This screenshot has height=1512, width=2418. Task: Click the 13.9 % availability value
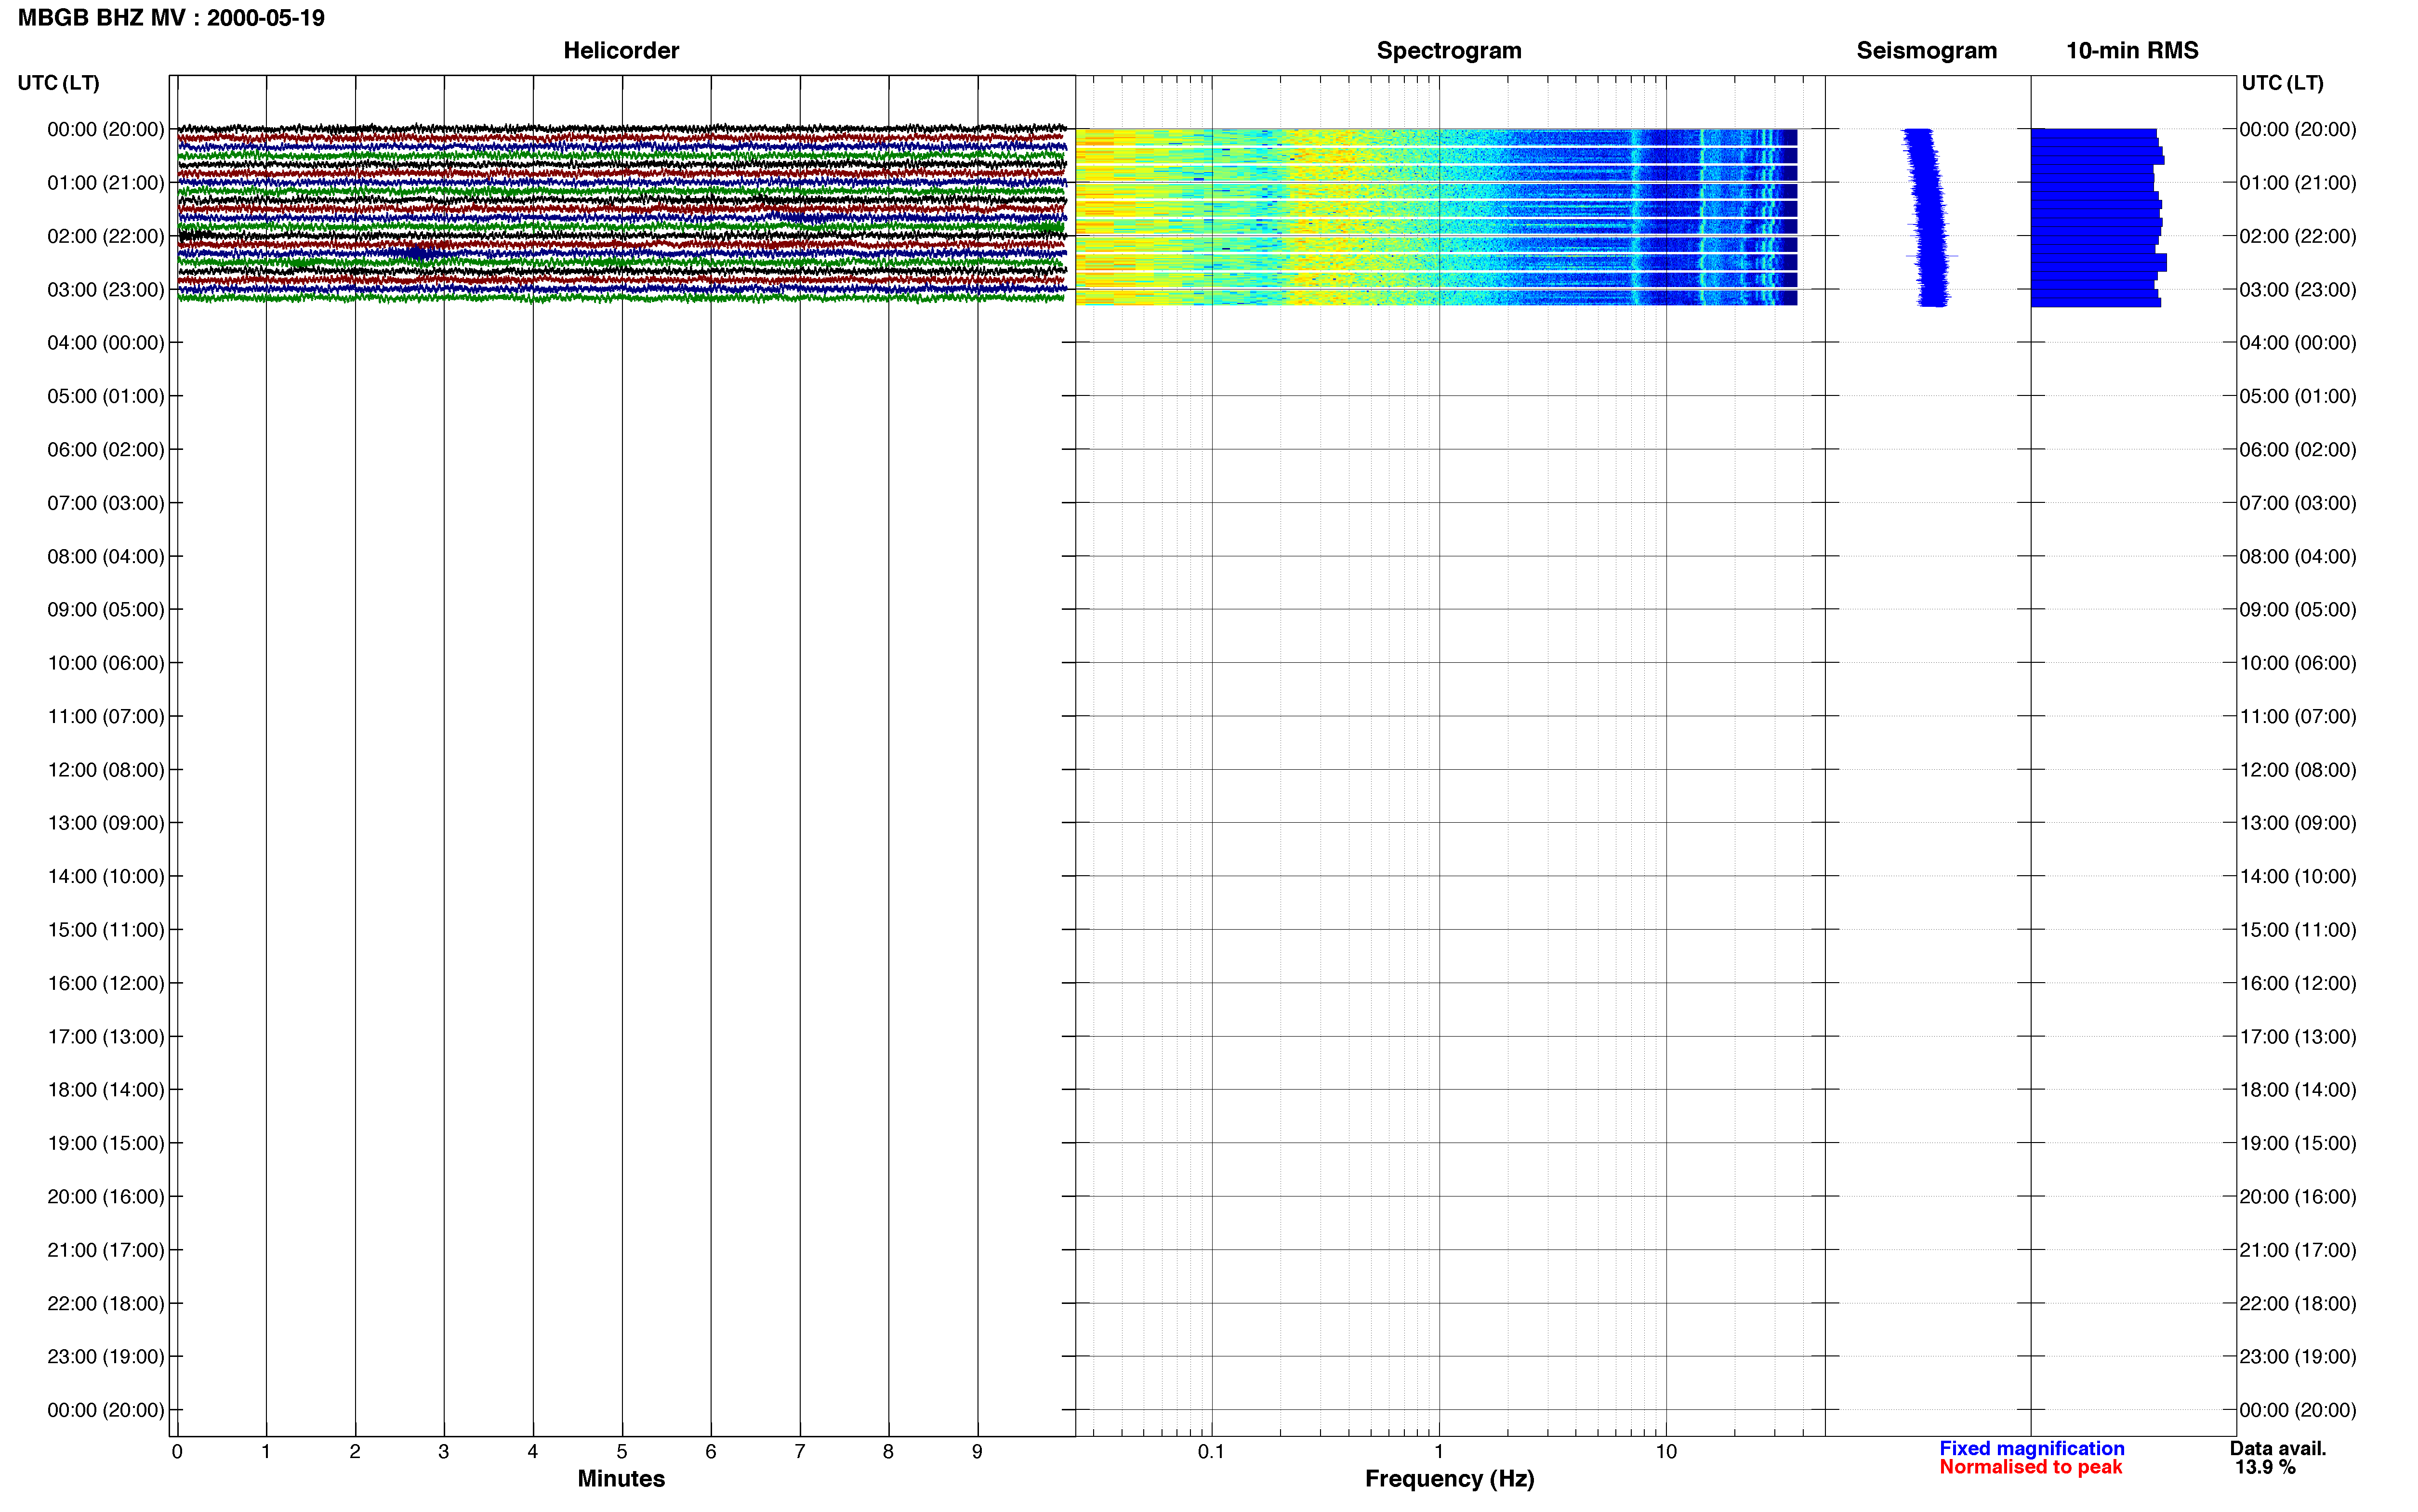(x=2265, y=1468)
